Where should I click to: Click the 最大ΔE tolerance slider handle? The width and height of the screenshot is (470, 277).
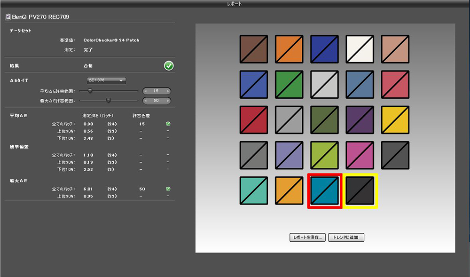108,100
